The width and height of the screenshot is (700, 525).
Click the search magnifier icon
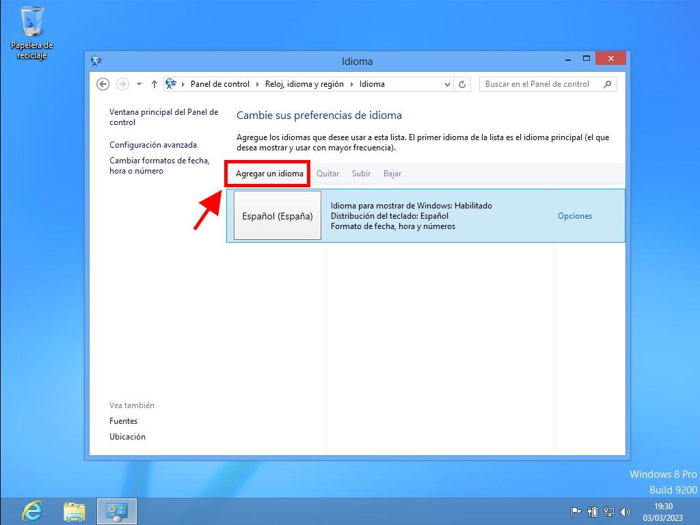click(607, 84)
